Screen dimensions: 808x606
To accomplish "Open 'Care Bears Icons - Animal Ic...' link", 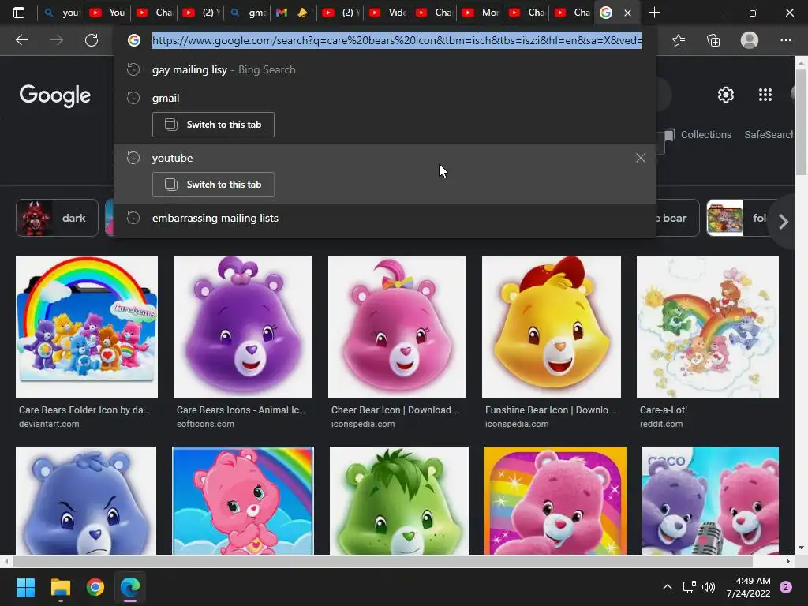I will click(x=241, y=410).
